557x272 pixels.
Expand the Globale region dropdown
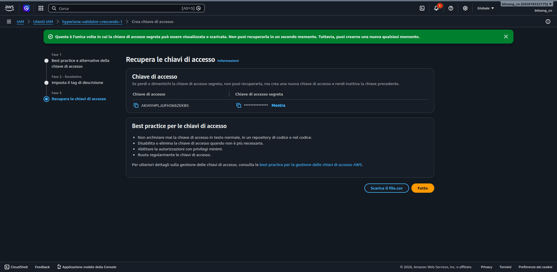coord(486,8)
